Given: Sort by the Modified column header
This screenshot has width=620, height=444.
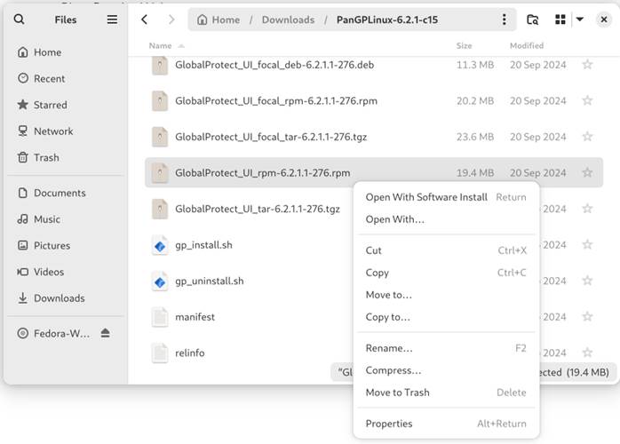Looking at the screenshot, I should click(527, 45).
